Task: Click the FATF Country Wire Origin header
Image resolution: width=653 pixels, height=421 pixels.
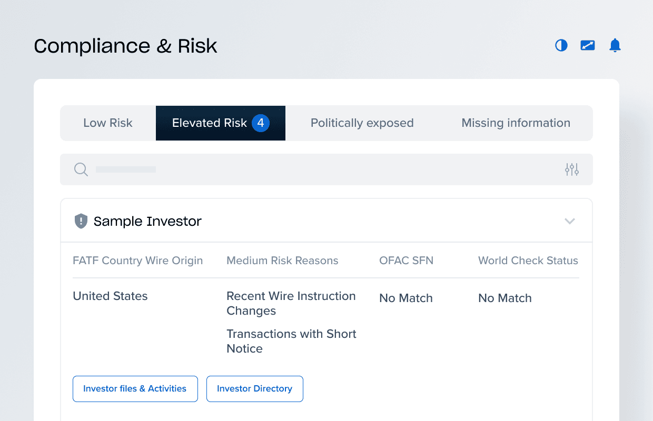Action: (137, 260)
